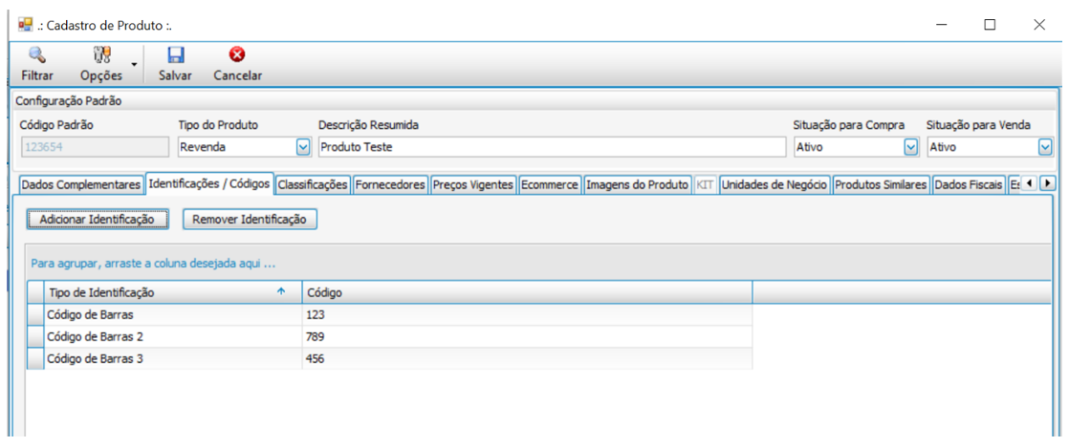Go to the Preços Vigentes tab

[473, 184]
